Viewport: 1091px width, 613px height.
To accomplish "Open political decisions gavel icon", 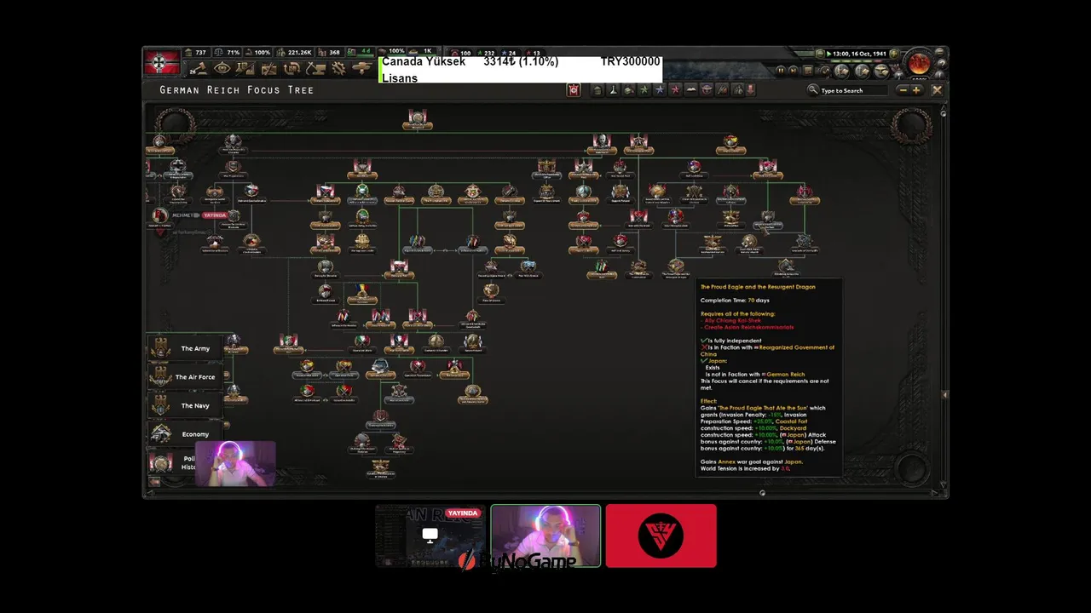I will click(198, 68).
